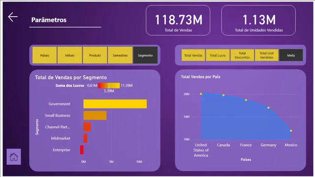This screenshot has width=315, height=177.
Task: Click the Canada data point on area chart
Action: point(223,95)
